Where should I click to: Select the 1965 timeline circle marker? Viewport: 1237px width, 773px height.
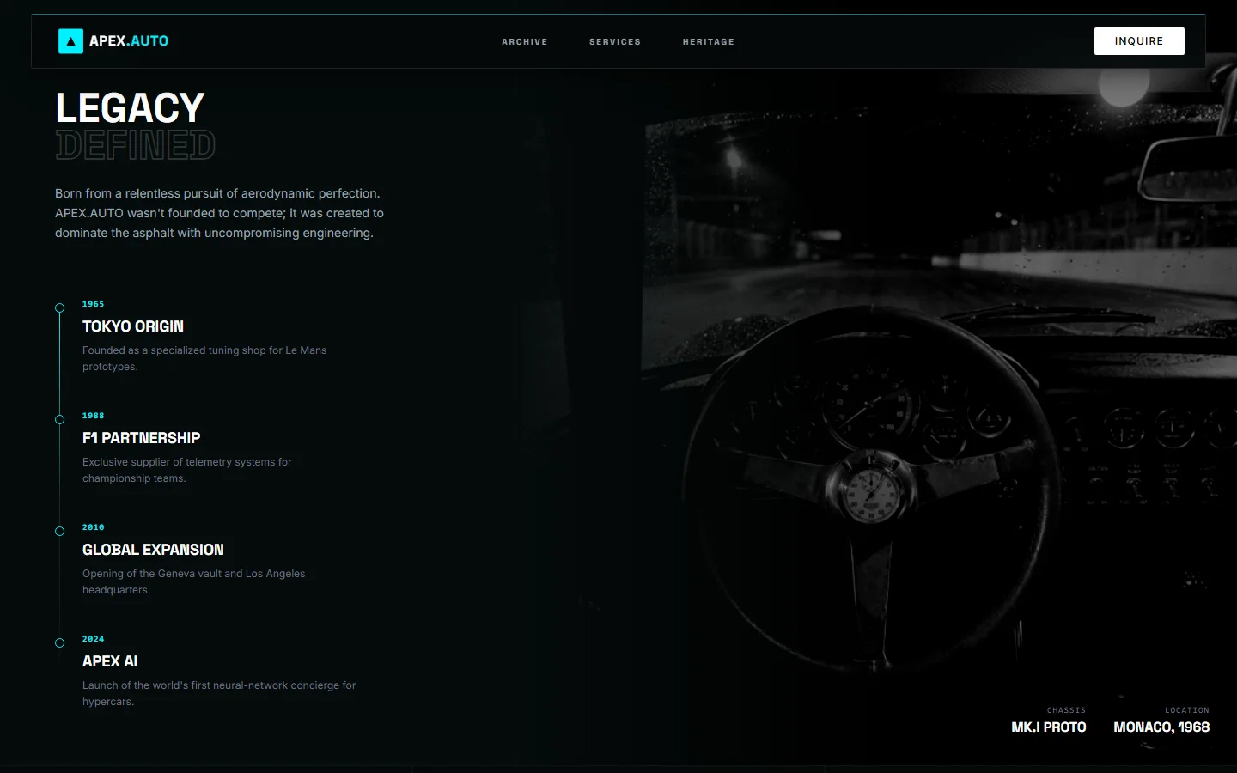tap(60, 308)
